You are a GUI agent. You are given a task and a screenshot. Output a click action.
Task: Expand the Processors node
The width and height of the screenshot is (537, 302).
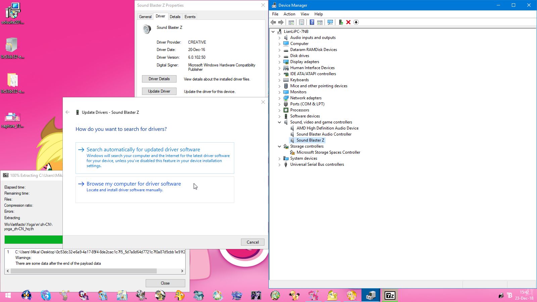(279, 110)
